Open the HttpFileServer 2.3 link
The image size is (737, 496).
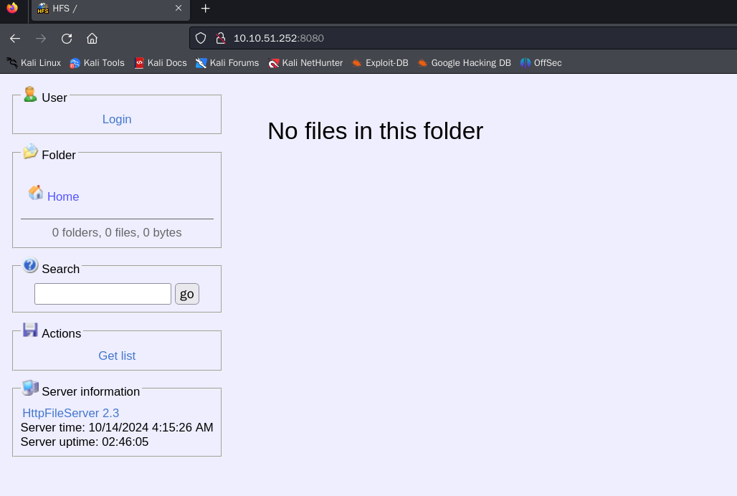click(70, 414)
